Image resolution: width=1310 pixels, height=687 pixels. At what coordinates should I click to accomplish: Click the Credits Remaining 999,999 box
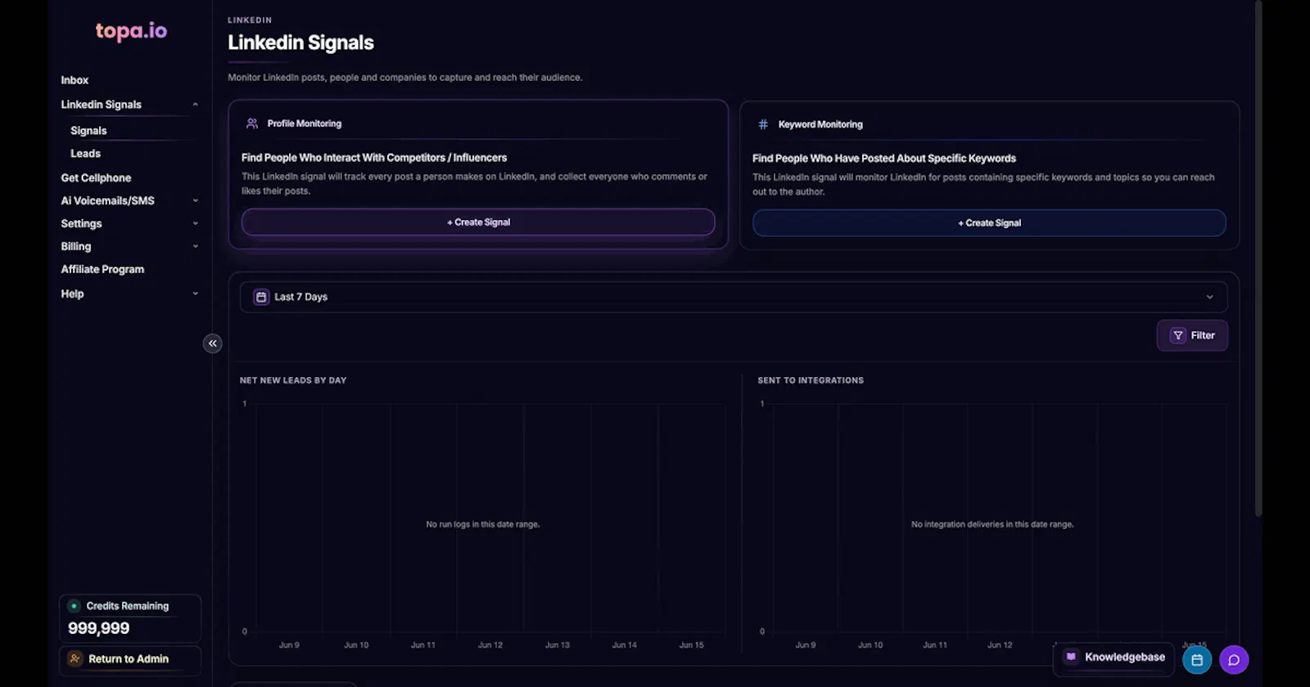point(130,618)
